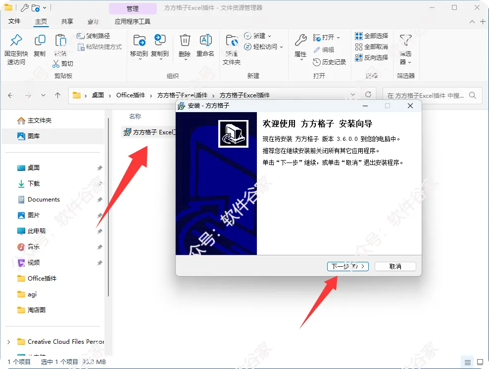Expand the address bar history dropdown
Screen dimensions: 489x369
(x=353, y=94)
